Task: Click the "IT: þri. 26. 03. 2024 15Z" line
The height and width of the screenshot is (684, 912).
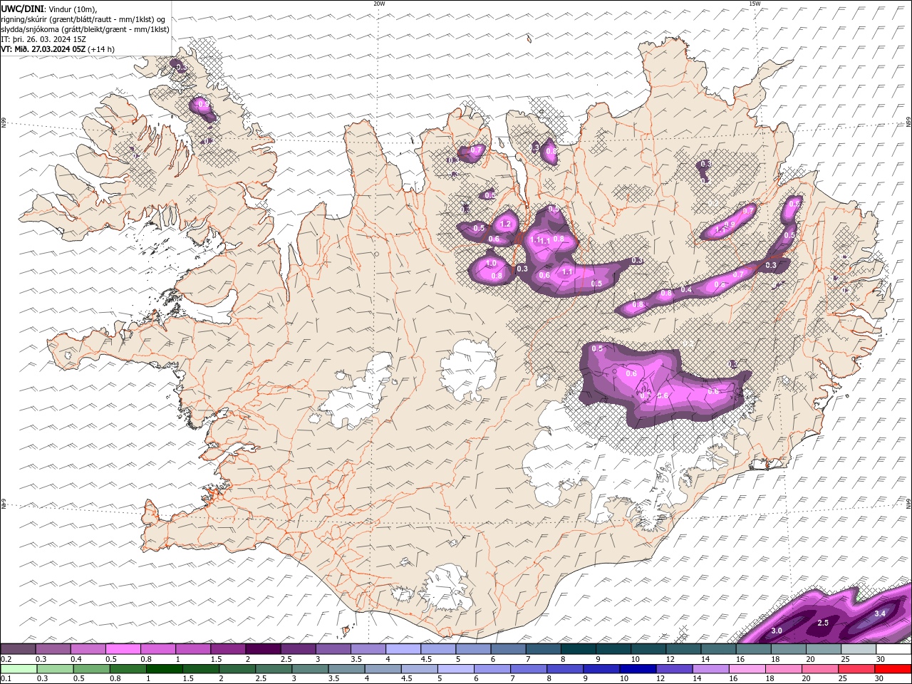Action: pyautogui.click(x=43, y=39)
